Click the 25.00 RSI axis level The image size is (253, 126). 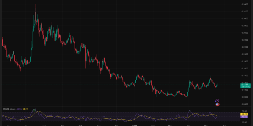(245, 122)
